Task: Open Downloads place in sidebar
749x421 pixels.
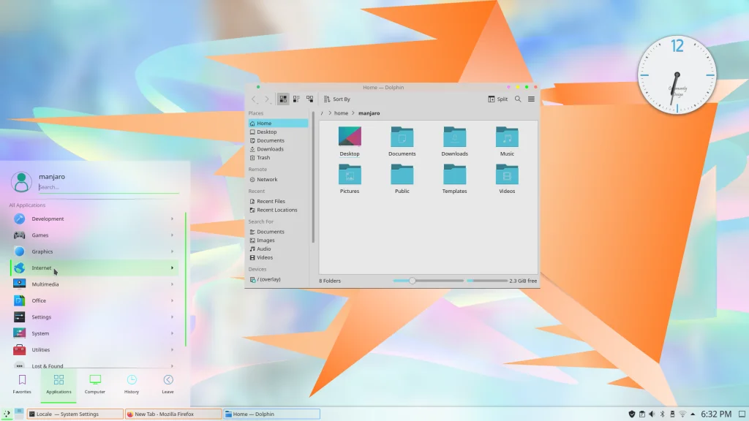Action: pos(278,149)
